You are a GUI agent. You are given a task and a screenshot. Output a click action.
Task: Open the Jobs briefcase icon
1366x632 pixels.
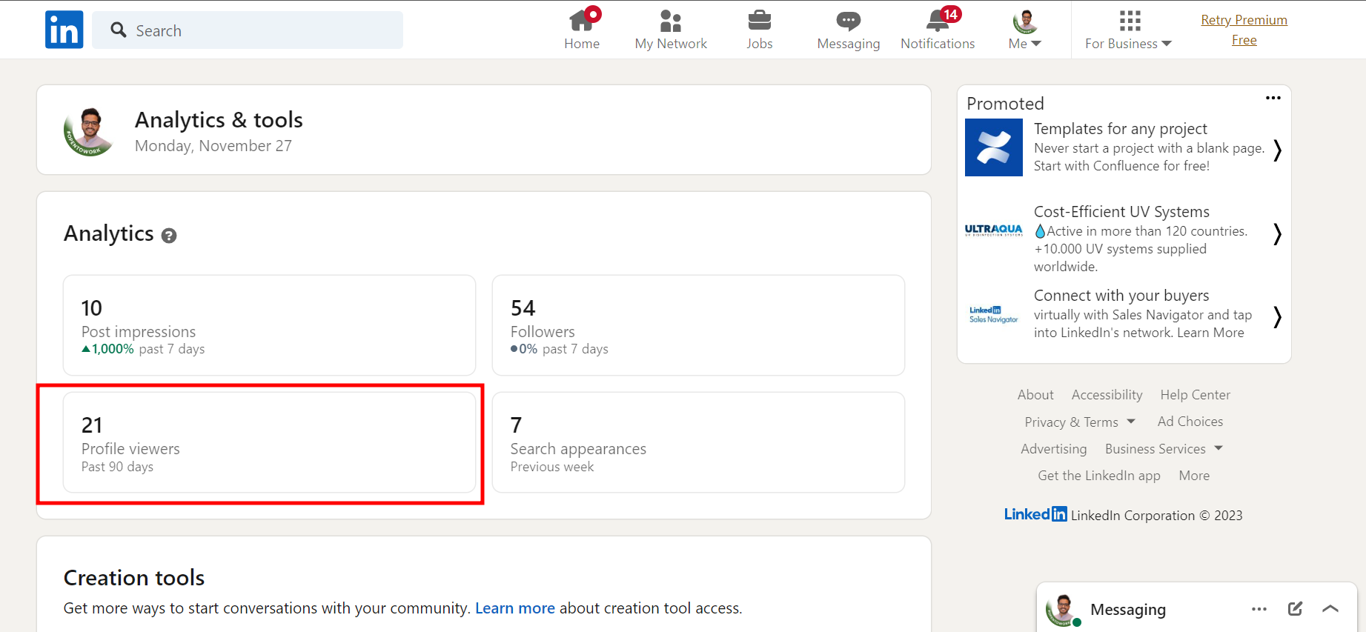[x=760, y=21]
